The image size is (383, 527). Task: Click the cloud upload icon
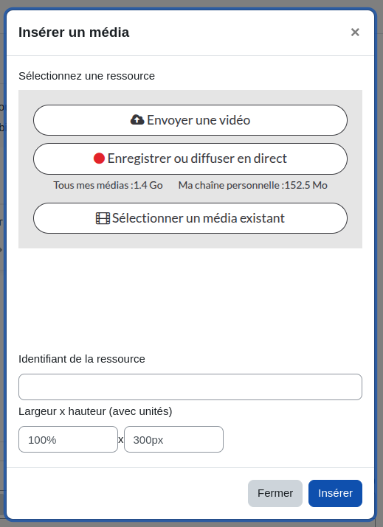(x=137, y=120)
